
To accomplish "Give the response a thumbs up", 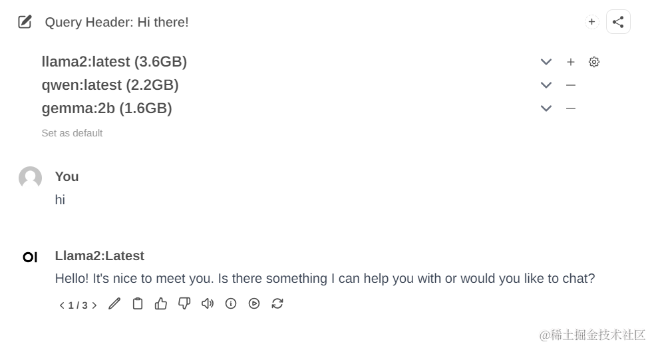I will point(161,303).
